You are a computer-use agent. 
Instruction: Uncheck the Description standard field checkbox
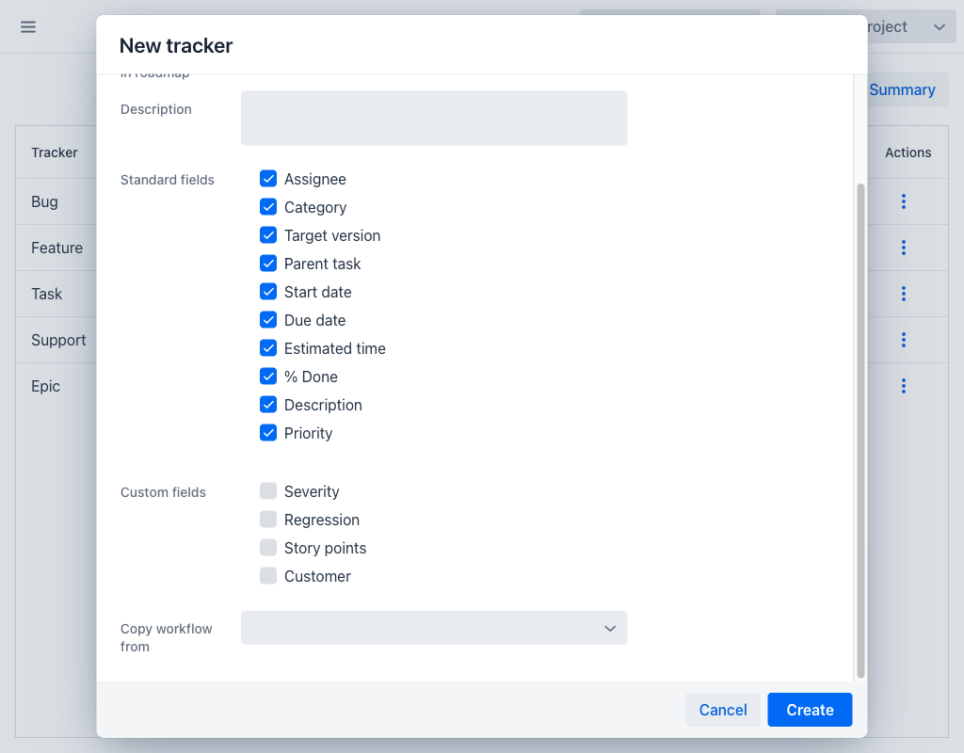[x=268, y=405]
